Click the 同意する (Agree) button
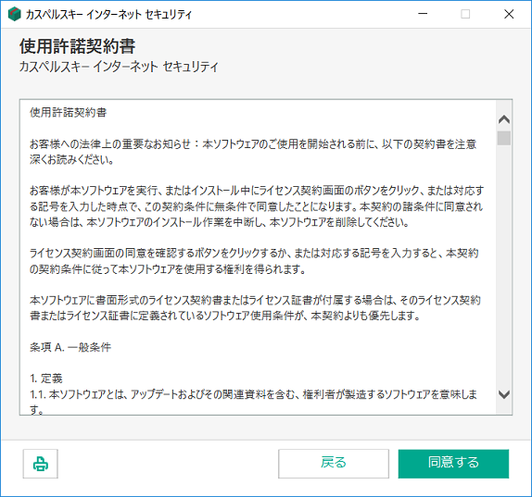The image size is (532, 497). click(x=453, y=464)
